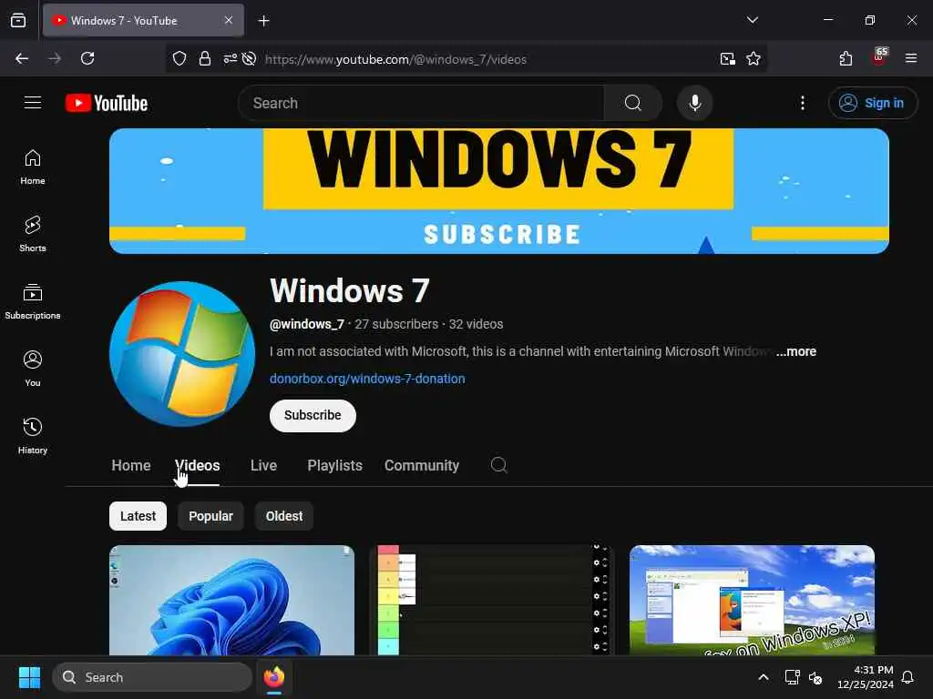
Task: Open Home in the YouTube sidebar
Action: tap(33, 167)
